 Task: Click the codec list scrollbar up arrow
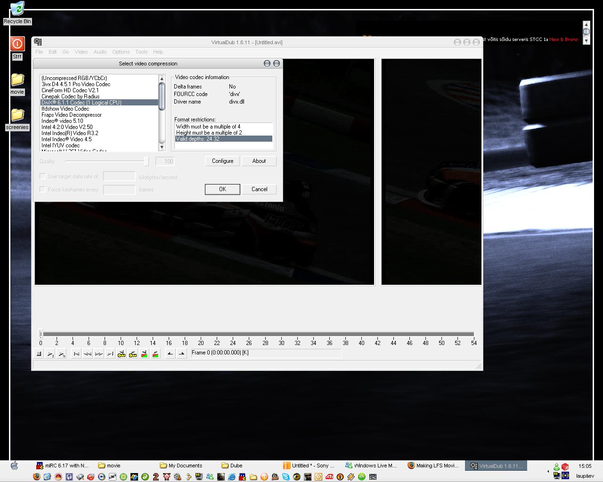[162, 79]
